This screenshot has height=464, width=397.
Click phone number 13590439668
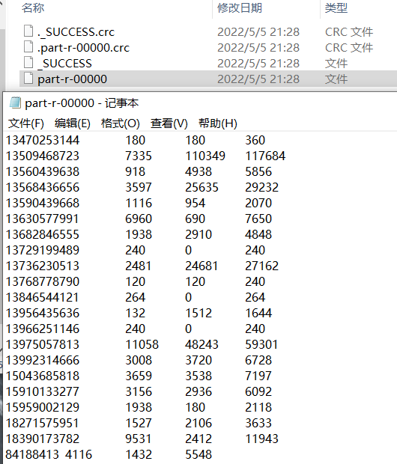point(43,203)
